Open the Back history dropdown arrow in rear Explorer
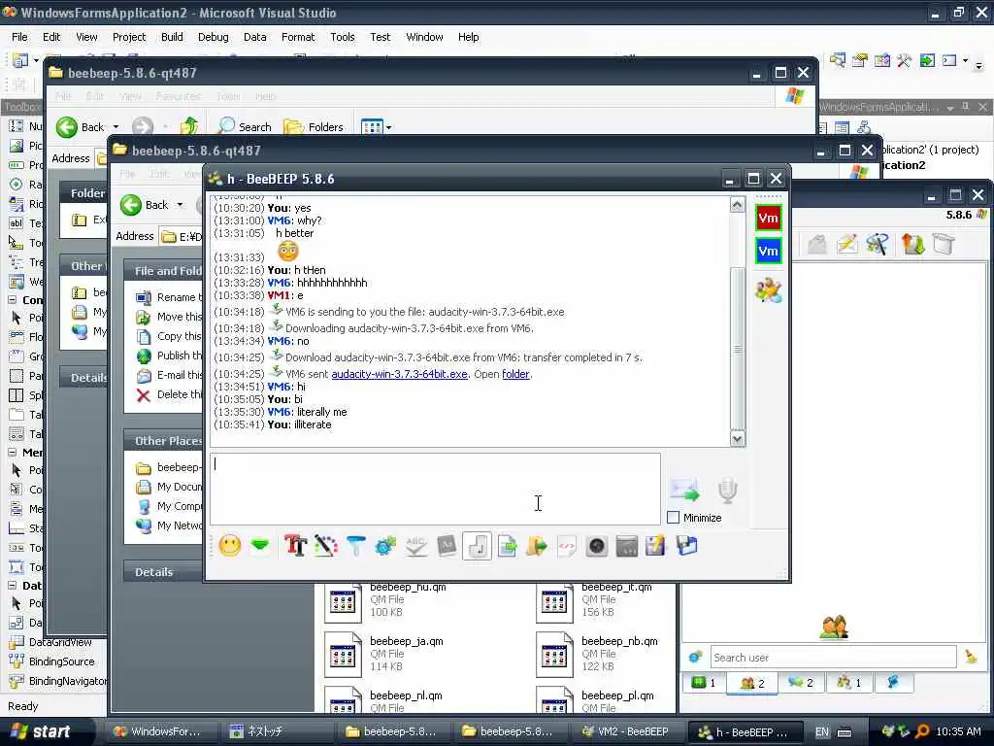The width and height of the screenshot is (994, 746). pos(116,127)
